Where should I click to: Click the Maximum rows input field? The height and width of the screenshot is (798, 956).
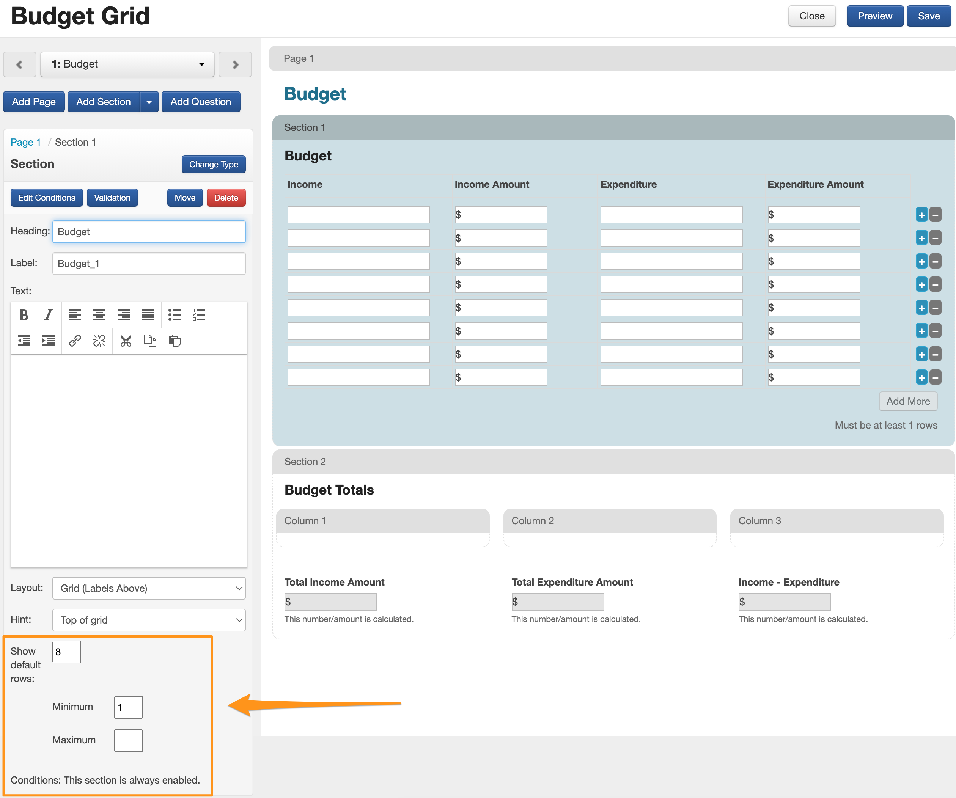click(x=128, y=740)
